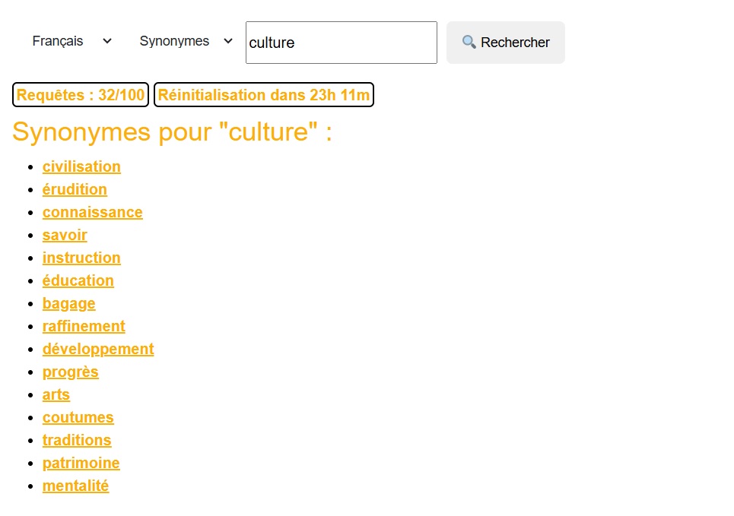Select the 'connaissance' synonym
Viewport: 734px width, 516px height.
92,212
